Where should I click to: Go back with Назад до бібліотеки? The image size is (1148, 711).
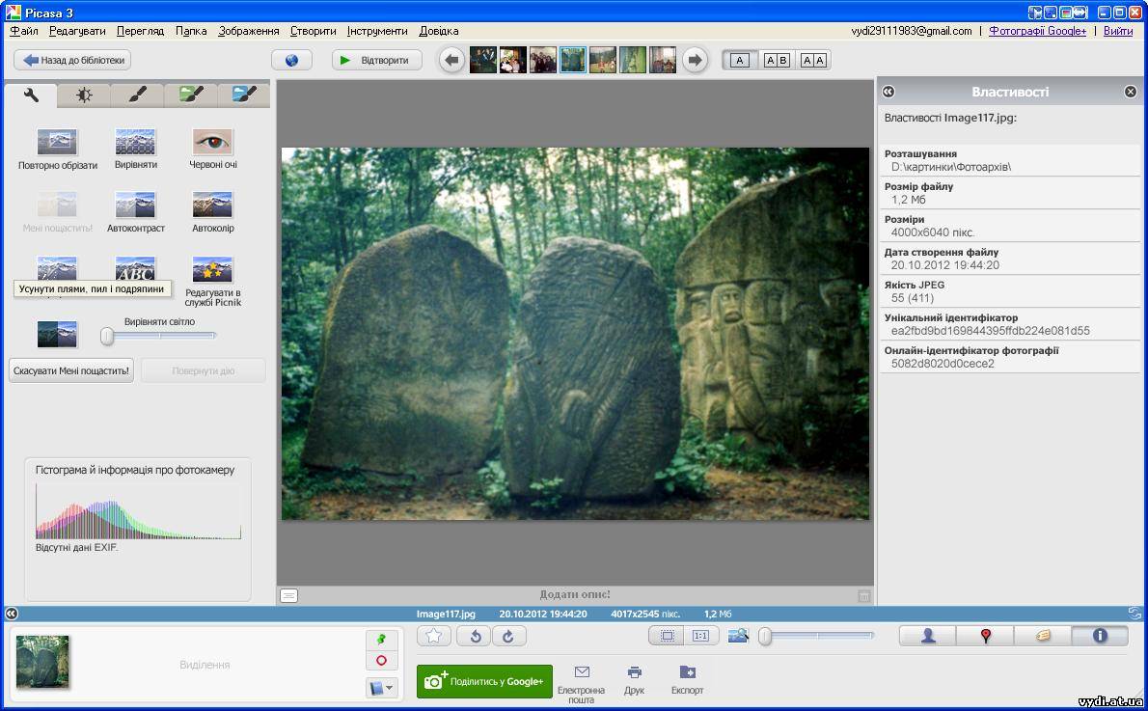coord(72,60)
